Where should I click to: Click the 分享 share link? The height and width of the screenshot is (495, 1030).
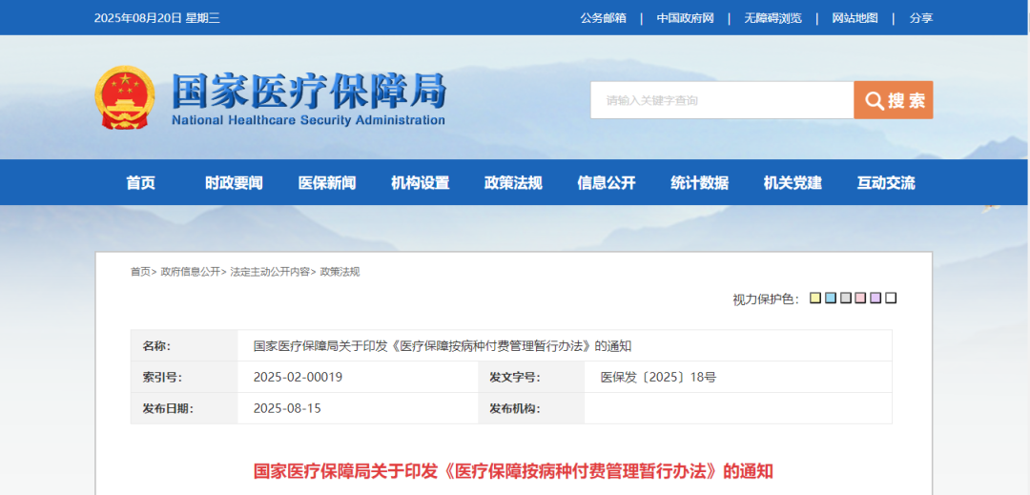pyautogui.click(x=921, y=18)
